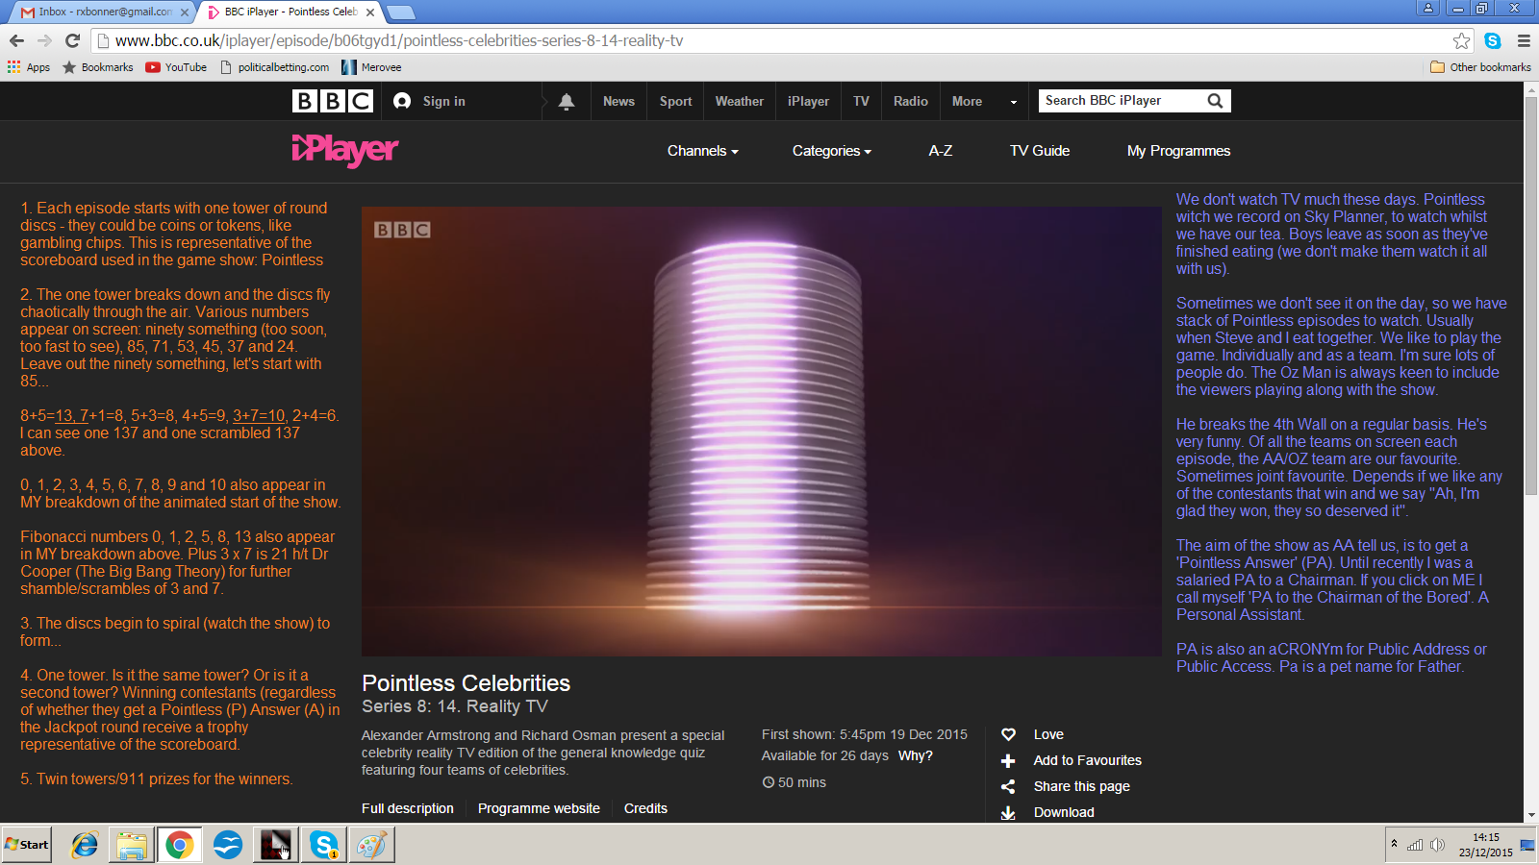Click the BBC notifications bell icon
This screenshot has height=865, width=1539.
click(x=567, y=101)
